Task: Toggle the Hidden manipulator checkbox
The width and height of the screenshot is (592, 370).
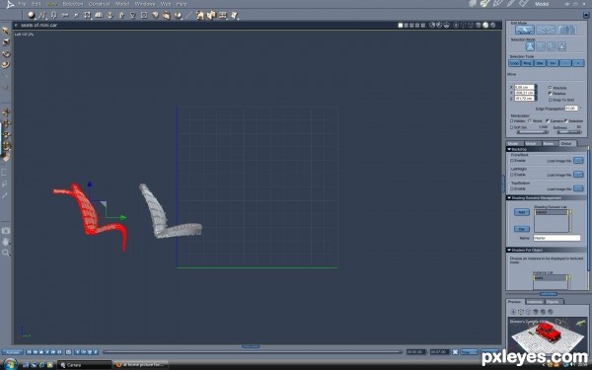Action: point(511,120)
